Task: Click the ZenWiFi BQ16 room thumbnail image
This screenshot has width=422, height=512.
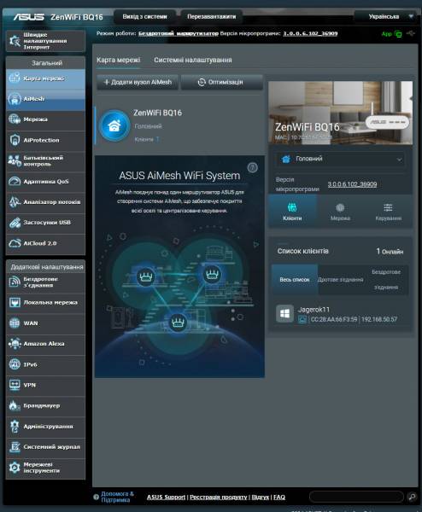Action: point(340,113)
